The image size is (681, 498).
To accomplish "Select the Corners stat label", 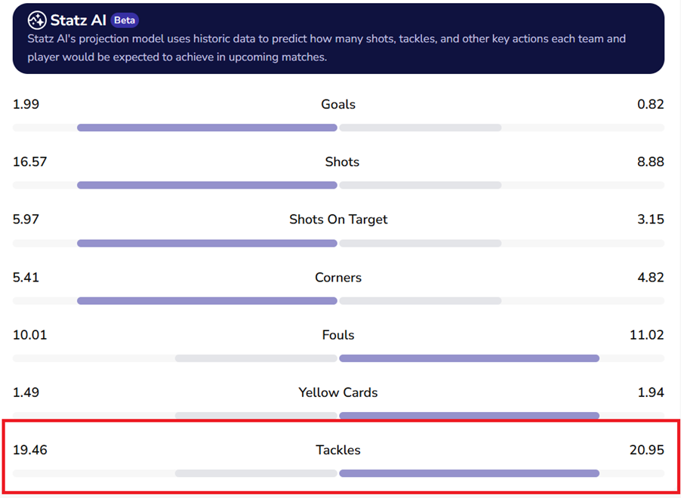I will click(338, 277).
